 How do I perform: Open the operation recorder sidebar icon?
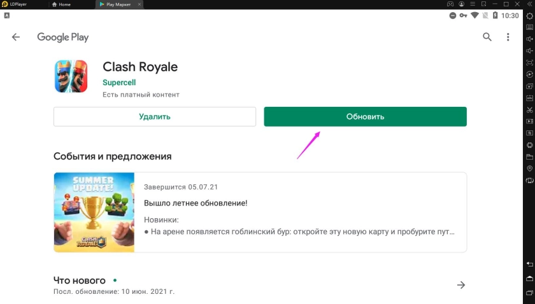click(529, 74)
